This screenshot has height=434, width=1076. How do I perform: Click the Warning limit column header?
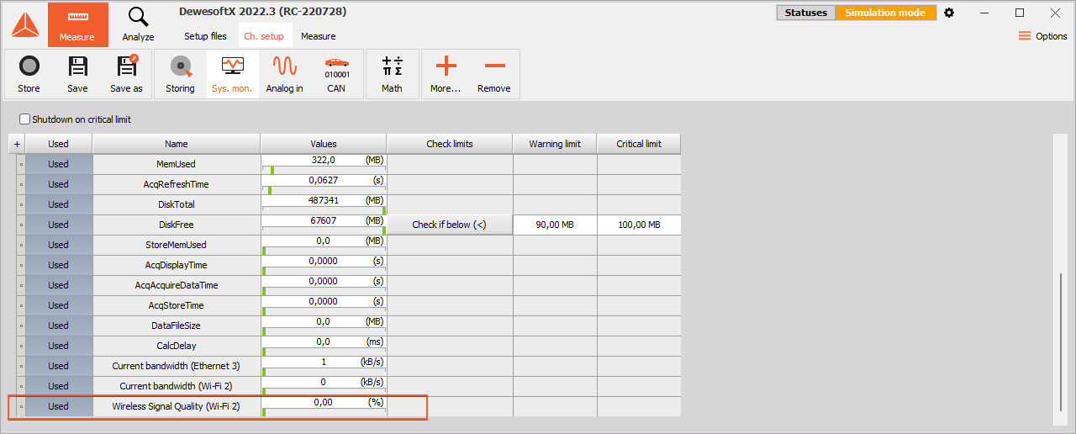pos(555,144)
